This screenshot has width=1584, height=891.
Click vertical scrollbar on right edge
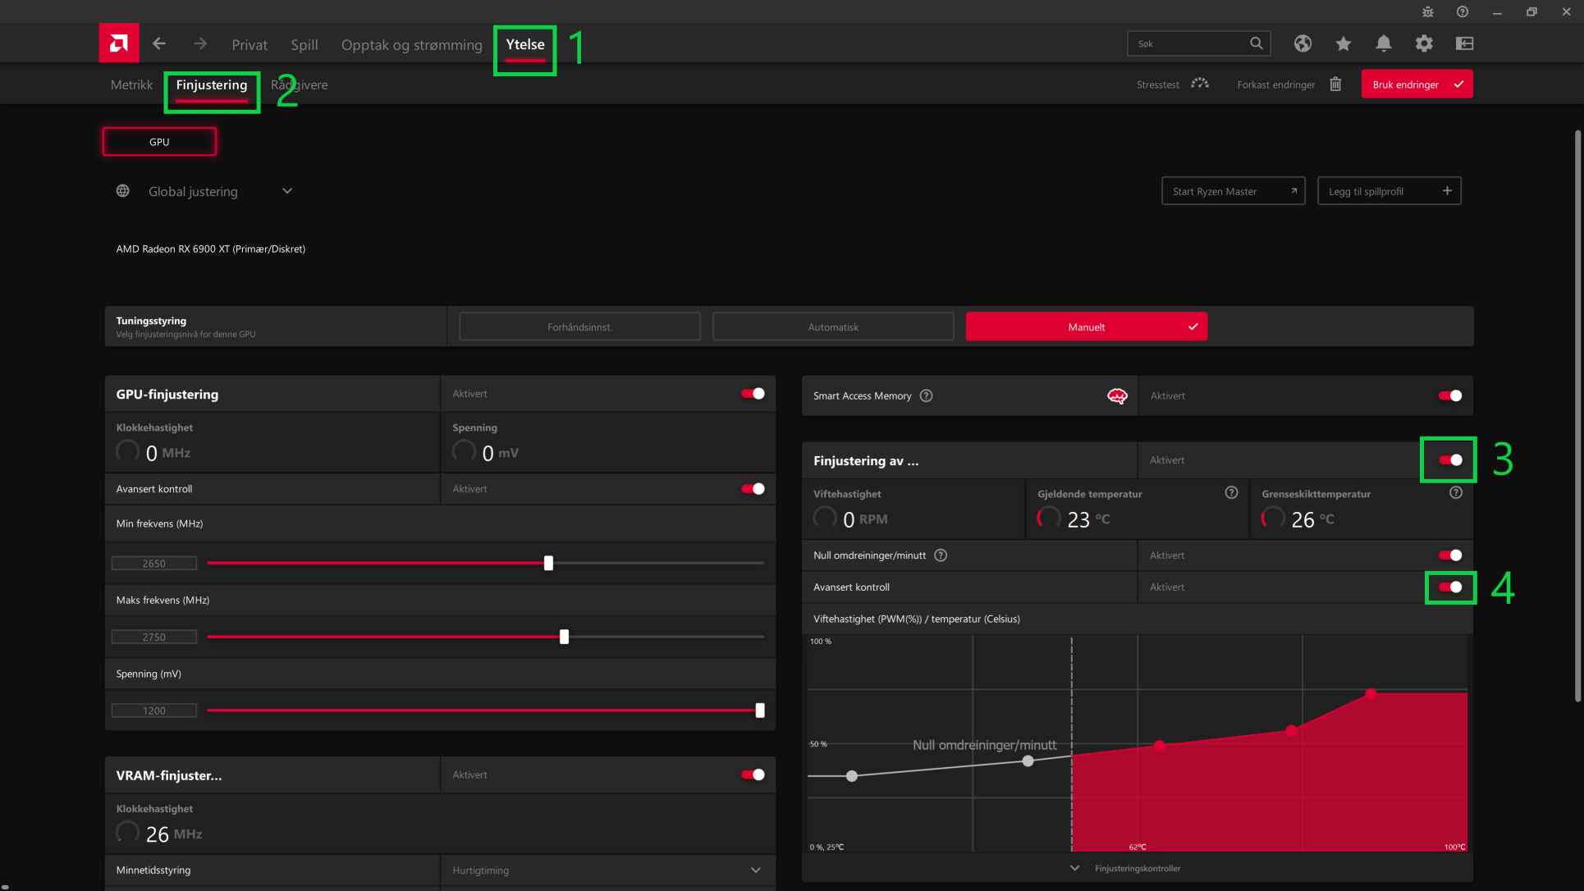(x=1577, y=415)
